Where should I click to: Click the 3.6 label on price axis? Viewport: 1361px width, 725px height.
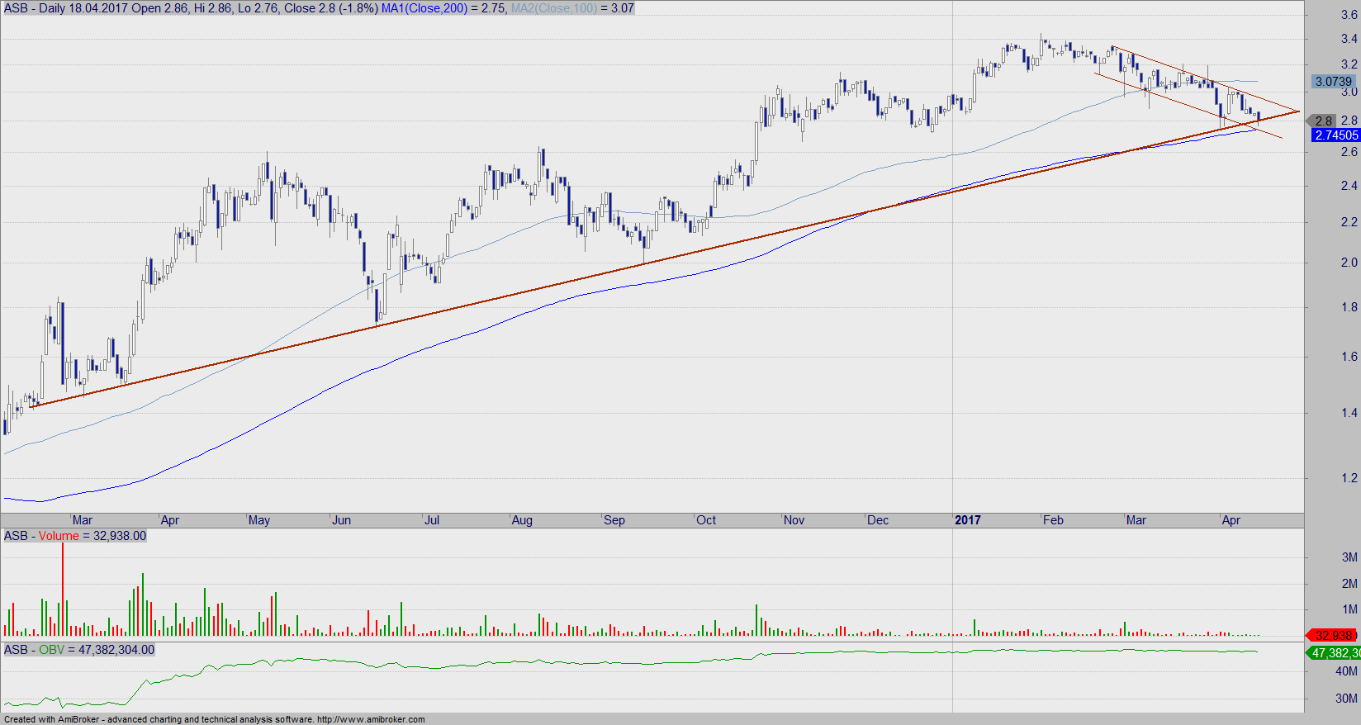1349,15
